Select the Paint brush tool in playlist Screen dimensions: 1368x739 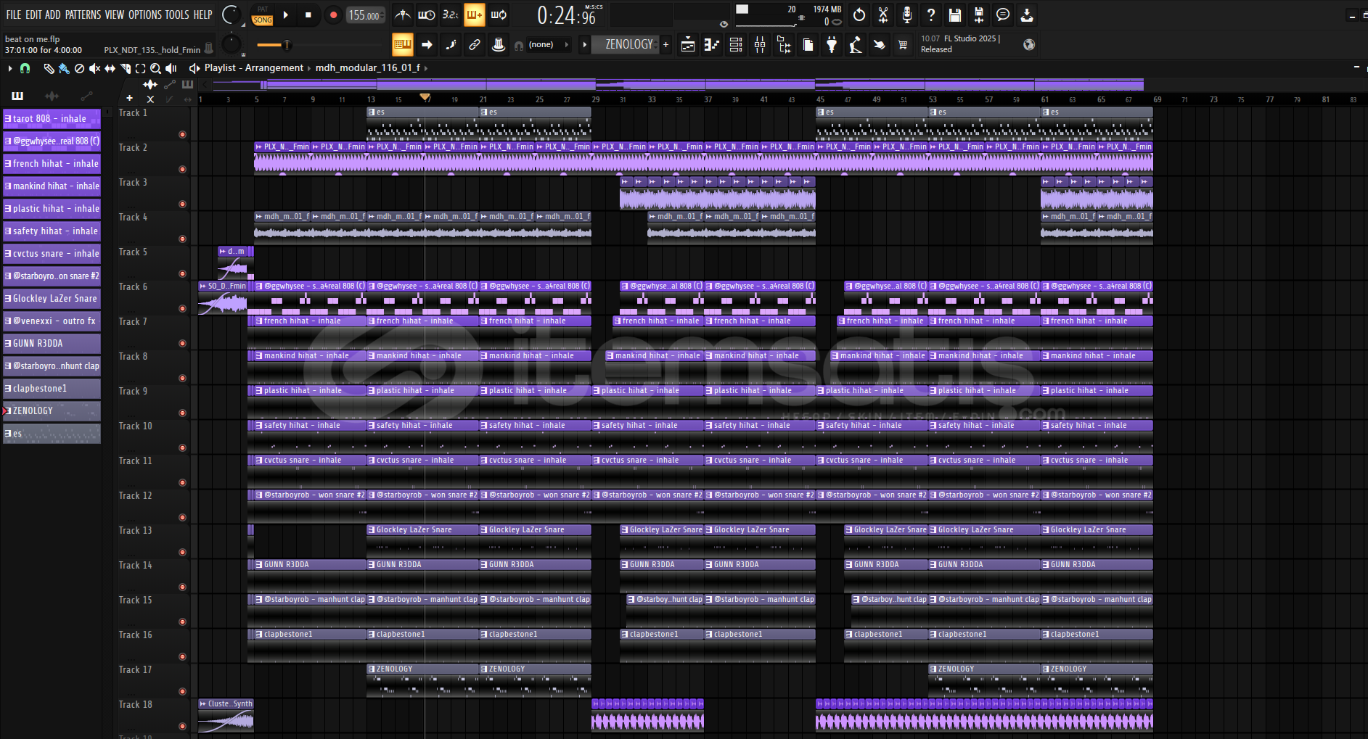click(64, 68)
